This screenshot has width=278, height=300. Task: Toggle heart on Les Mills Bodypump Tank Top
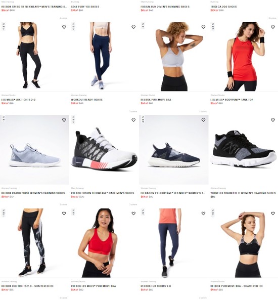pyautogui.click(x=273, y=27)
